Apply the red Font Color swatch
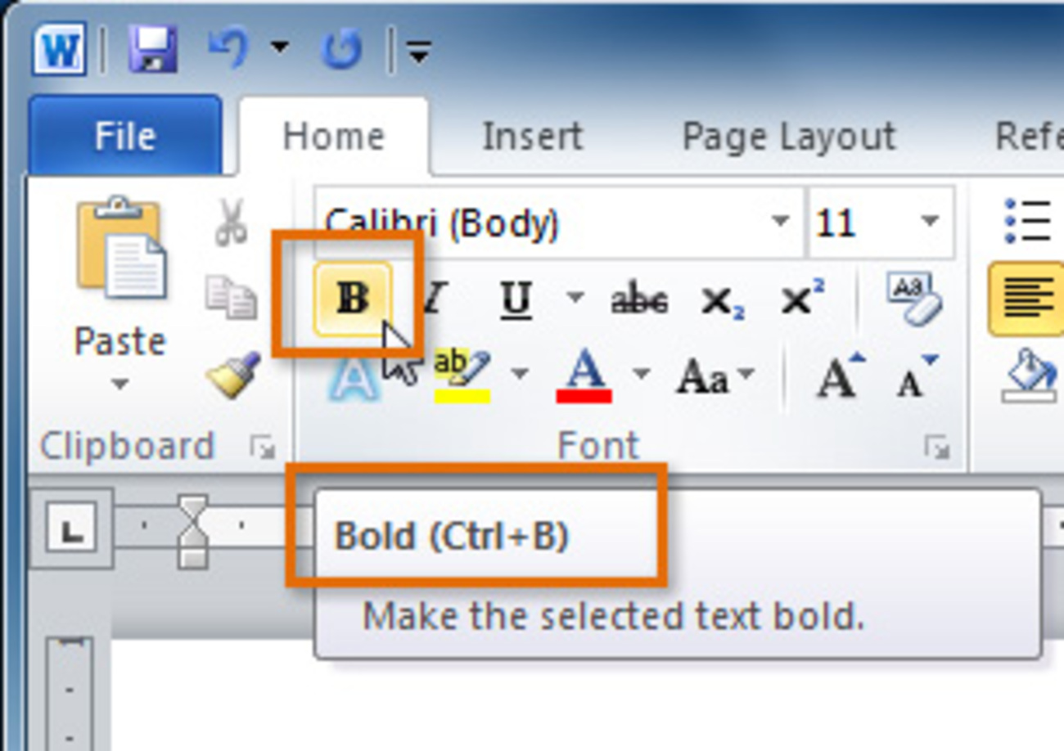This screenshot has height=751, width=1064. [x=584, y=378]
